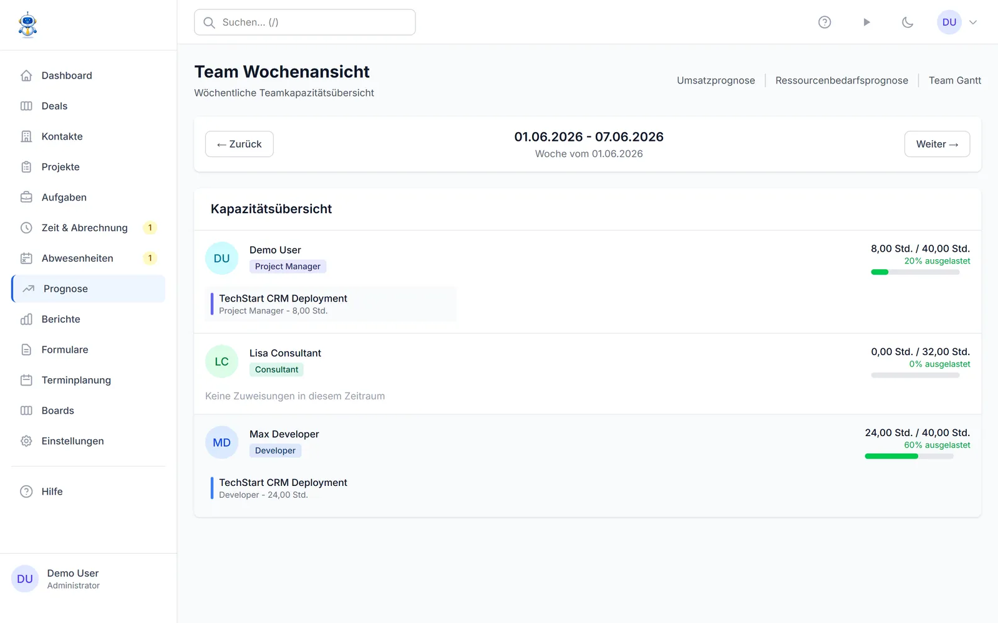Screen dimensions: 998x623
Task: Click the MD avatar for Max Developer
Action: coord(221,443)
